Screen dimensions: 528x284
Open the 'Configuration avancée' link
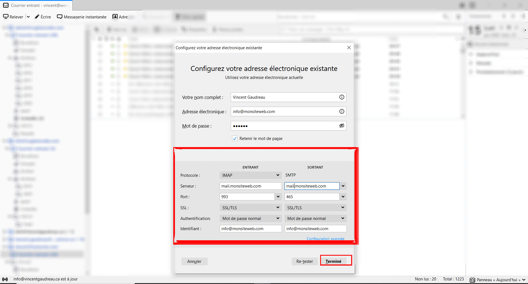click(325, 239)
